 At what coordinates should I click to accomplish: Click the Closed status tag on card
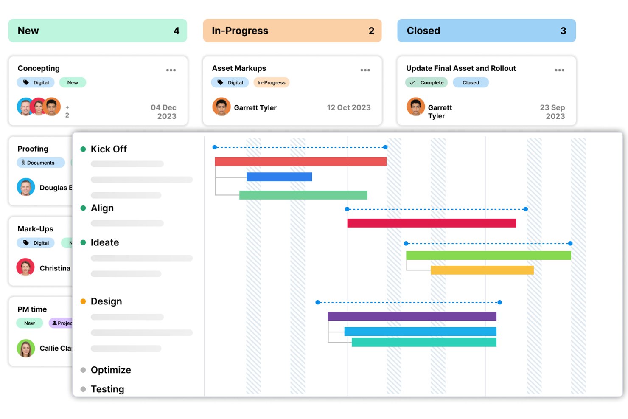(471, 82)
